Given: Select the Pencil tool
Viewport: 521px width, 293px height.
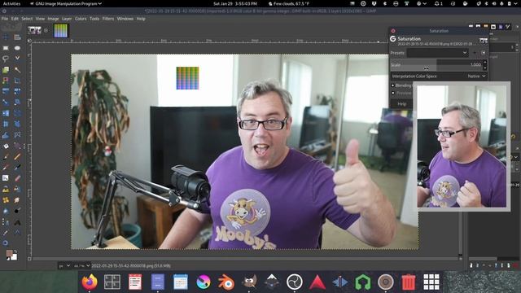Looking at the screenshot, I should 17,156.
